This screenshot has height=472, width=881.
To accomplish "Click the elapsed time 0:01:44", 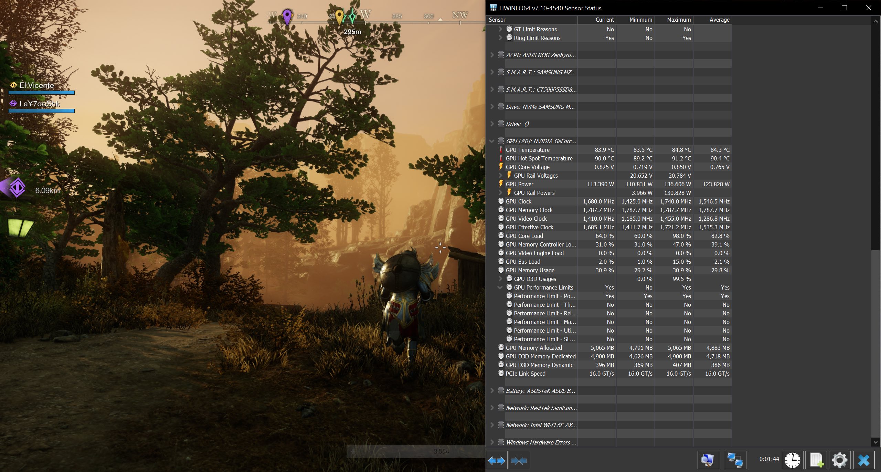I will pyautogui.click(x=769, y=459).
